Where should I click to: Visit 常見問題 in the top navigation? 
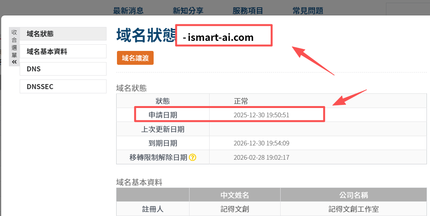(x=308, y=10)
